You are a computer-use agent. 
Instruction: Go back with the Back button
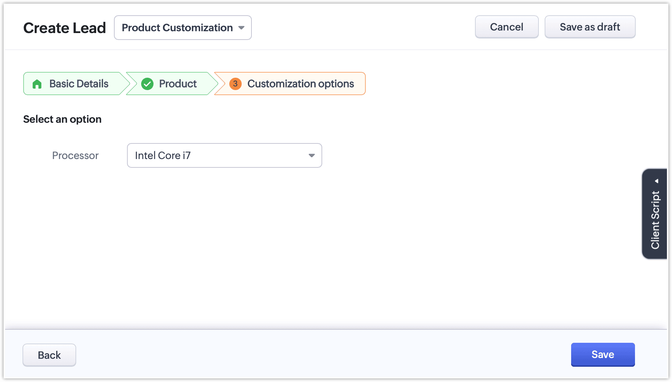click(x=49, y=355)
